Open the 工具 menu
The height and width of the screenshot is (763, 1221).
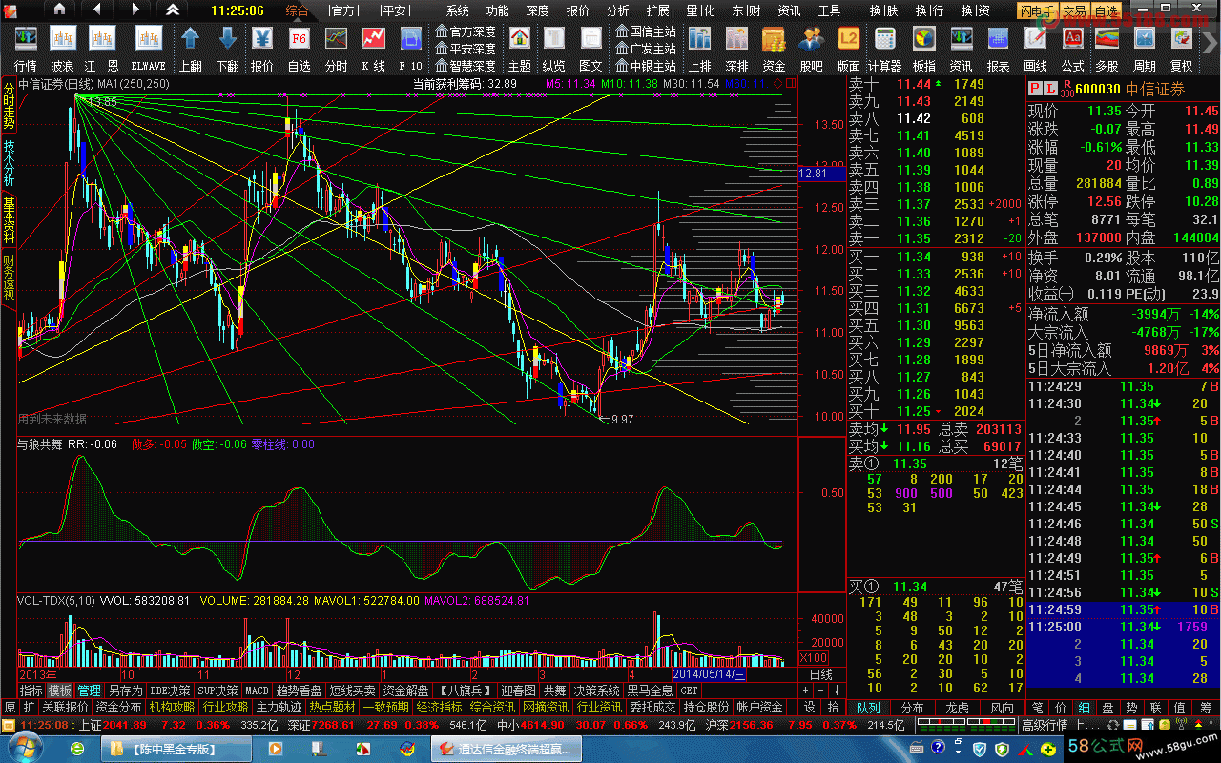829,10
